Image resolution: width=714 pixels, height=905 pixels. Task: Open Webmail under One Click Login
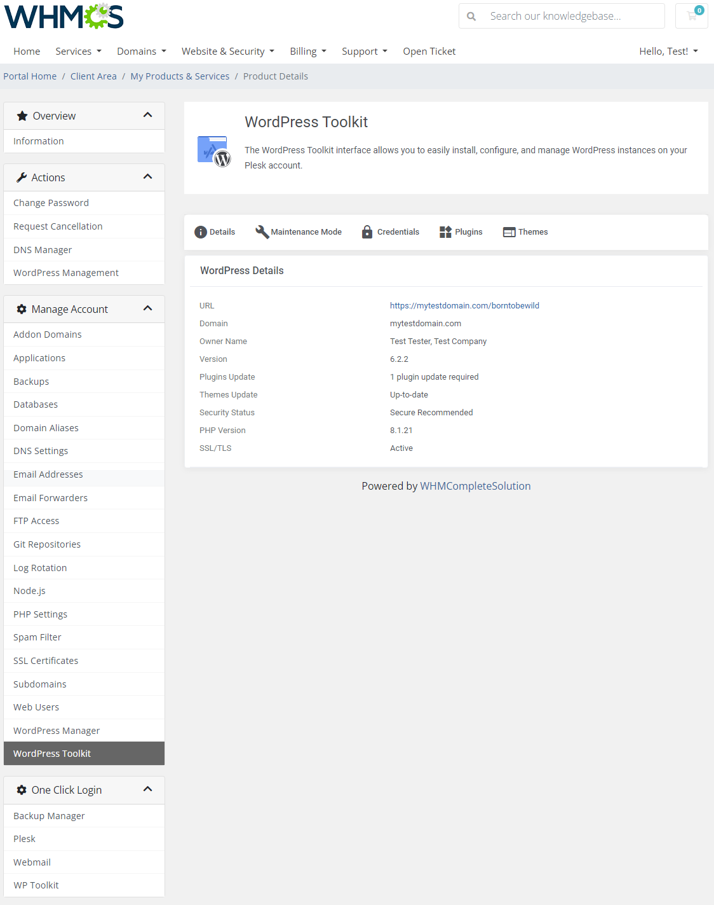[x=84, y=862]
